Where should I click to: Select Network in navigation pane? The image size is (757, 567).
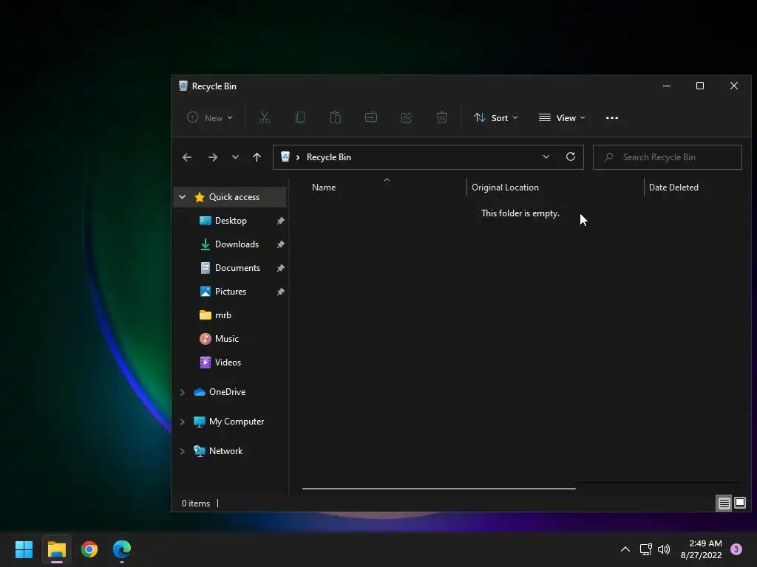point(225,451)
